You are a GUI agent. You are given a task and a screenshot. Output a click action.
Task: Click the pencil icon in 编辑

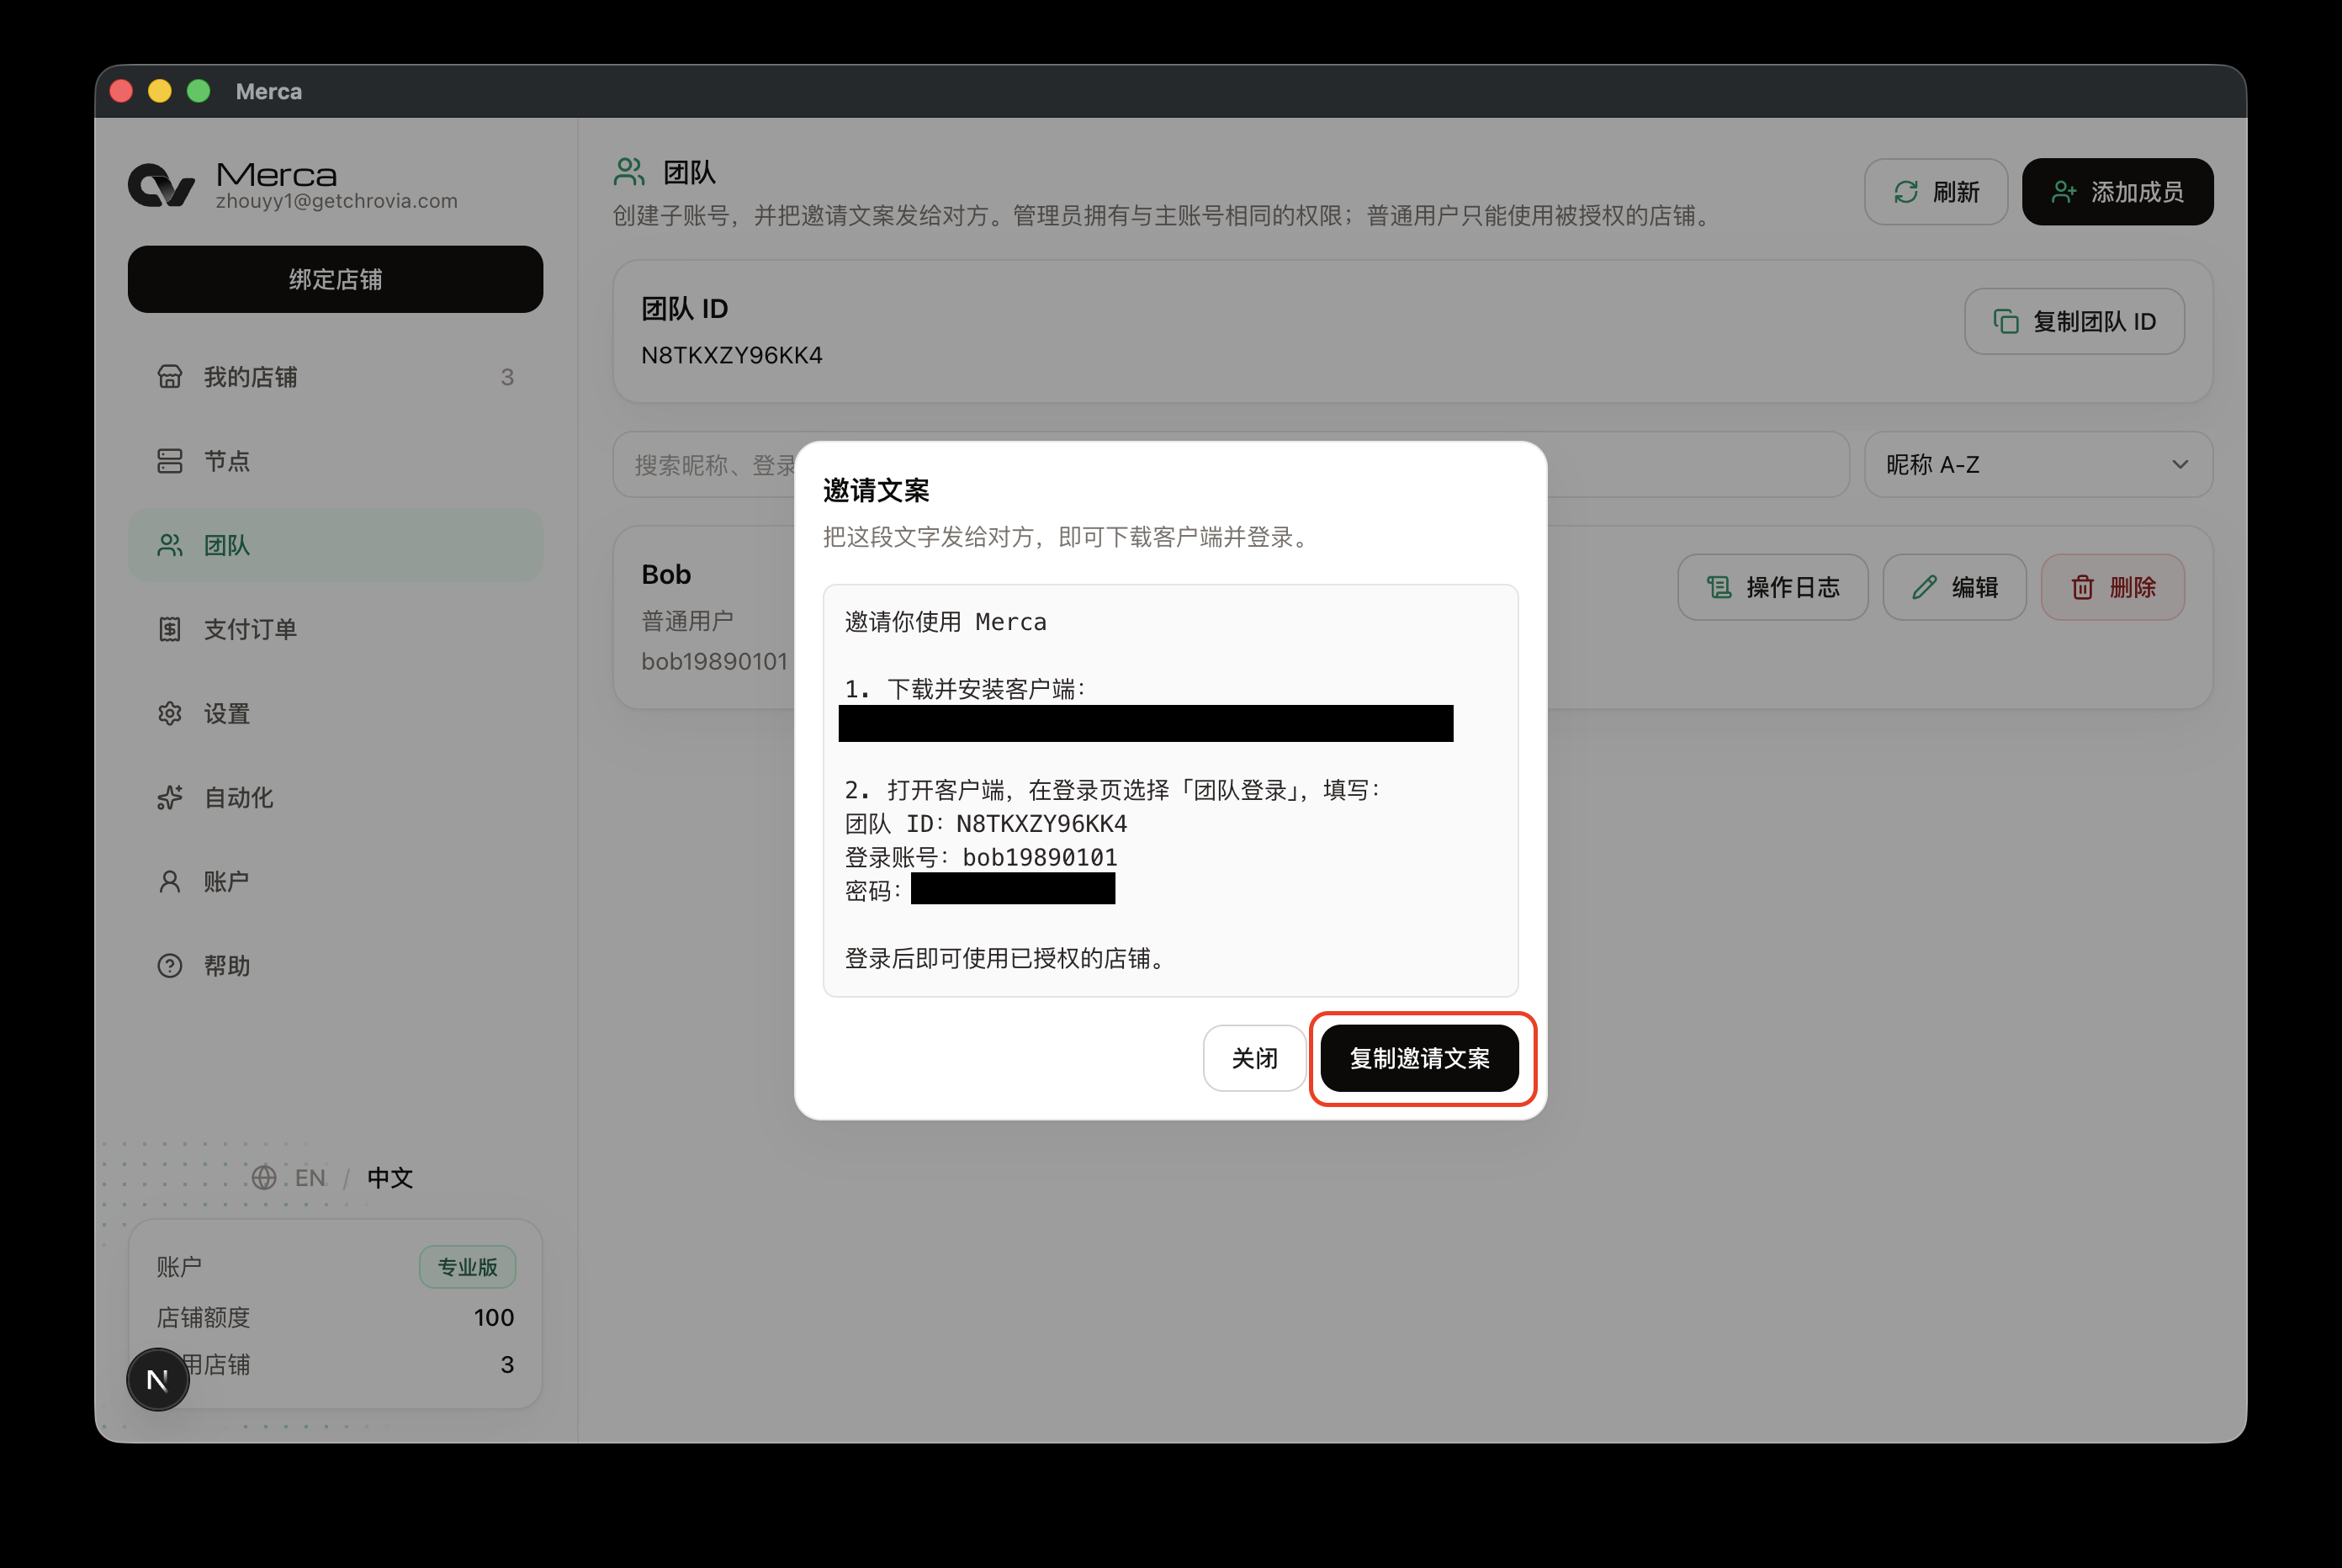[1925, 587]
